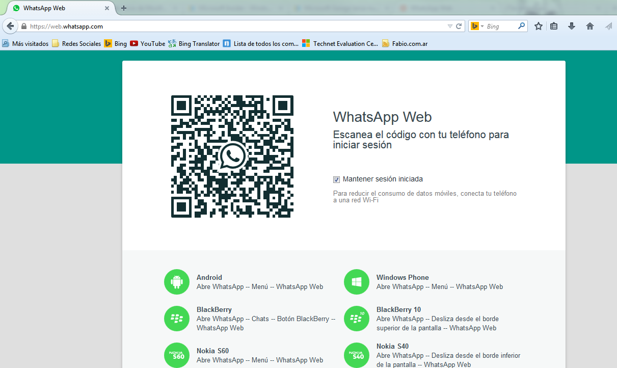Click the 'Escanea el código' instruction text

click(x=421, y=140)
